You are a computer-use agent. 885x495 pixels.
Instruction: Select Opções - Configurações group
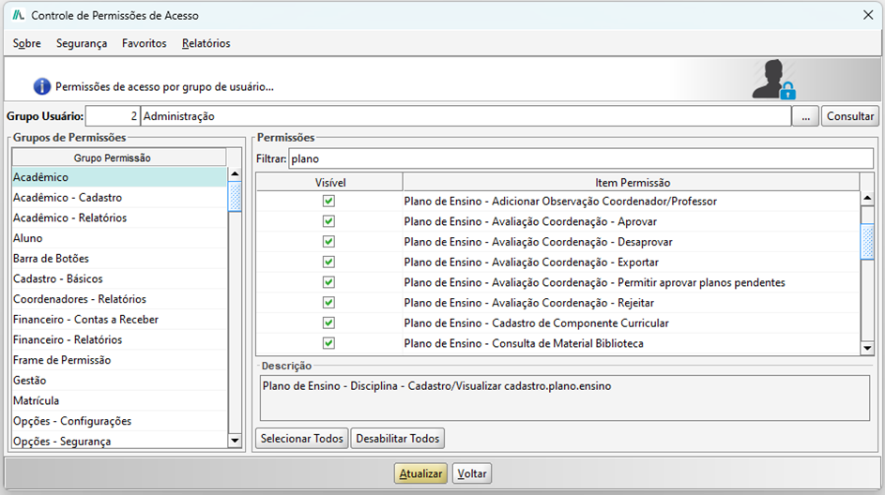pos(119,421)
